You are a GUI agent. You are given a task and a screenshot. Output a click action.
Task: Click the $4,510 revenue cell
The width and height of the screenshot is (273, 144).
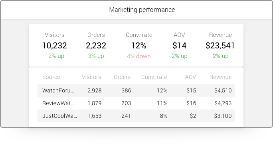click(x=223, y=90)
